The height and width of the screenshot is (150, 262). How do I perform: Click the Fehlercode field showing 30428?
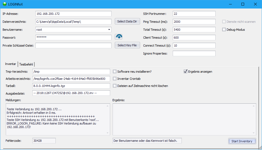pyautogui.click(x=44, y=141)
